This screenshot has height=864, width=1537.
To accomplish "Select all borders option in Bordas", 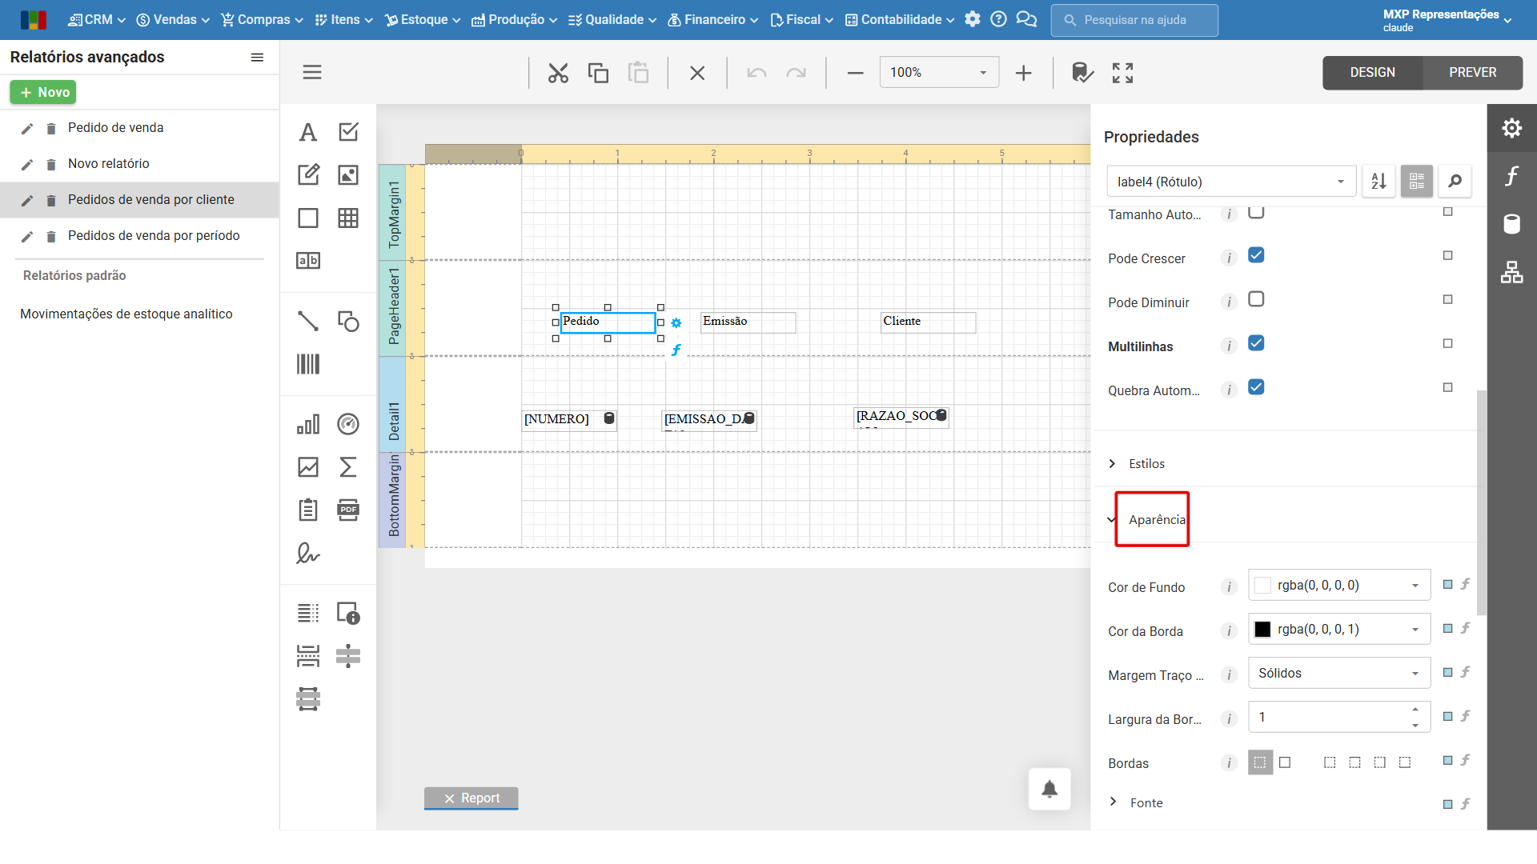I will [x=1285, y=762].
